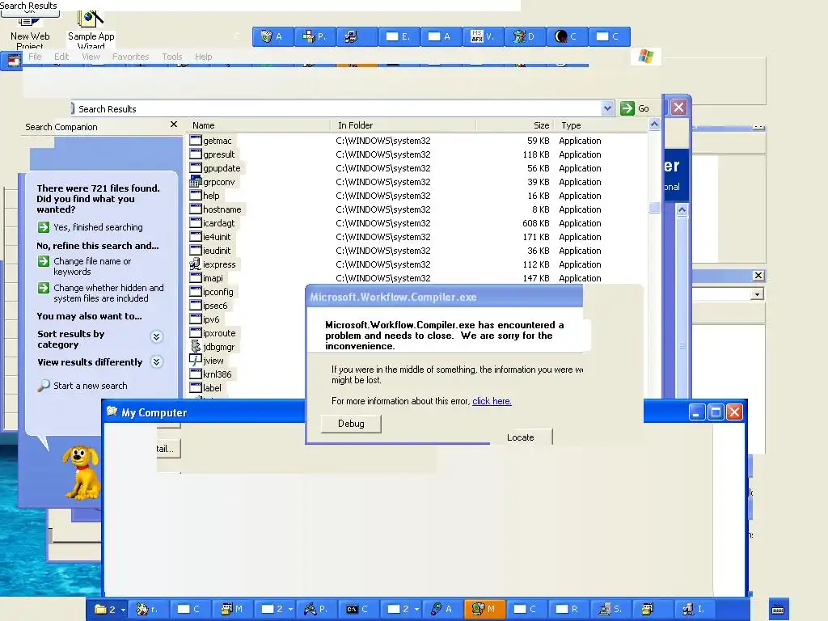Open the 'S.' button in bottom taskbar
The image size is (828, 621).
point(610,609)
